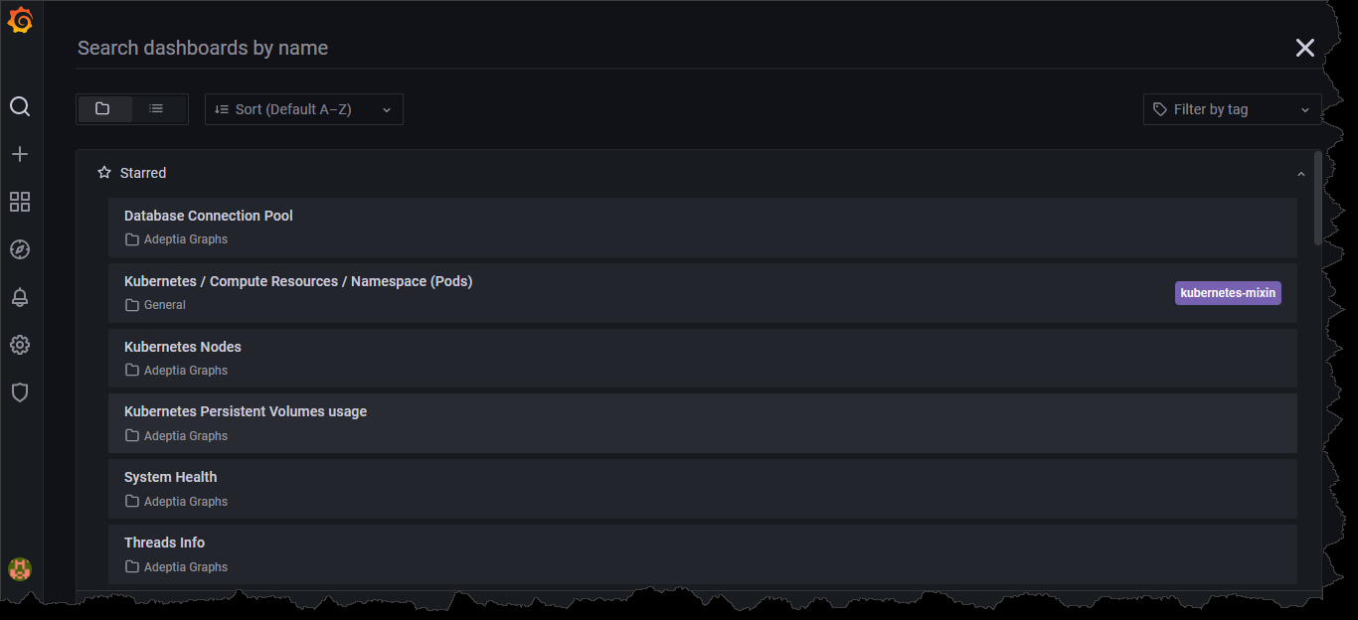Open Database Connection Pool dashboard
Image resolution: width=1358 pixels, height=620 pixels.
[703, 228]
